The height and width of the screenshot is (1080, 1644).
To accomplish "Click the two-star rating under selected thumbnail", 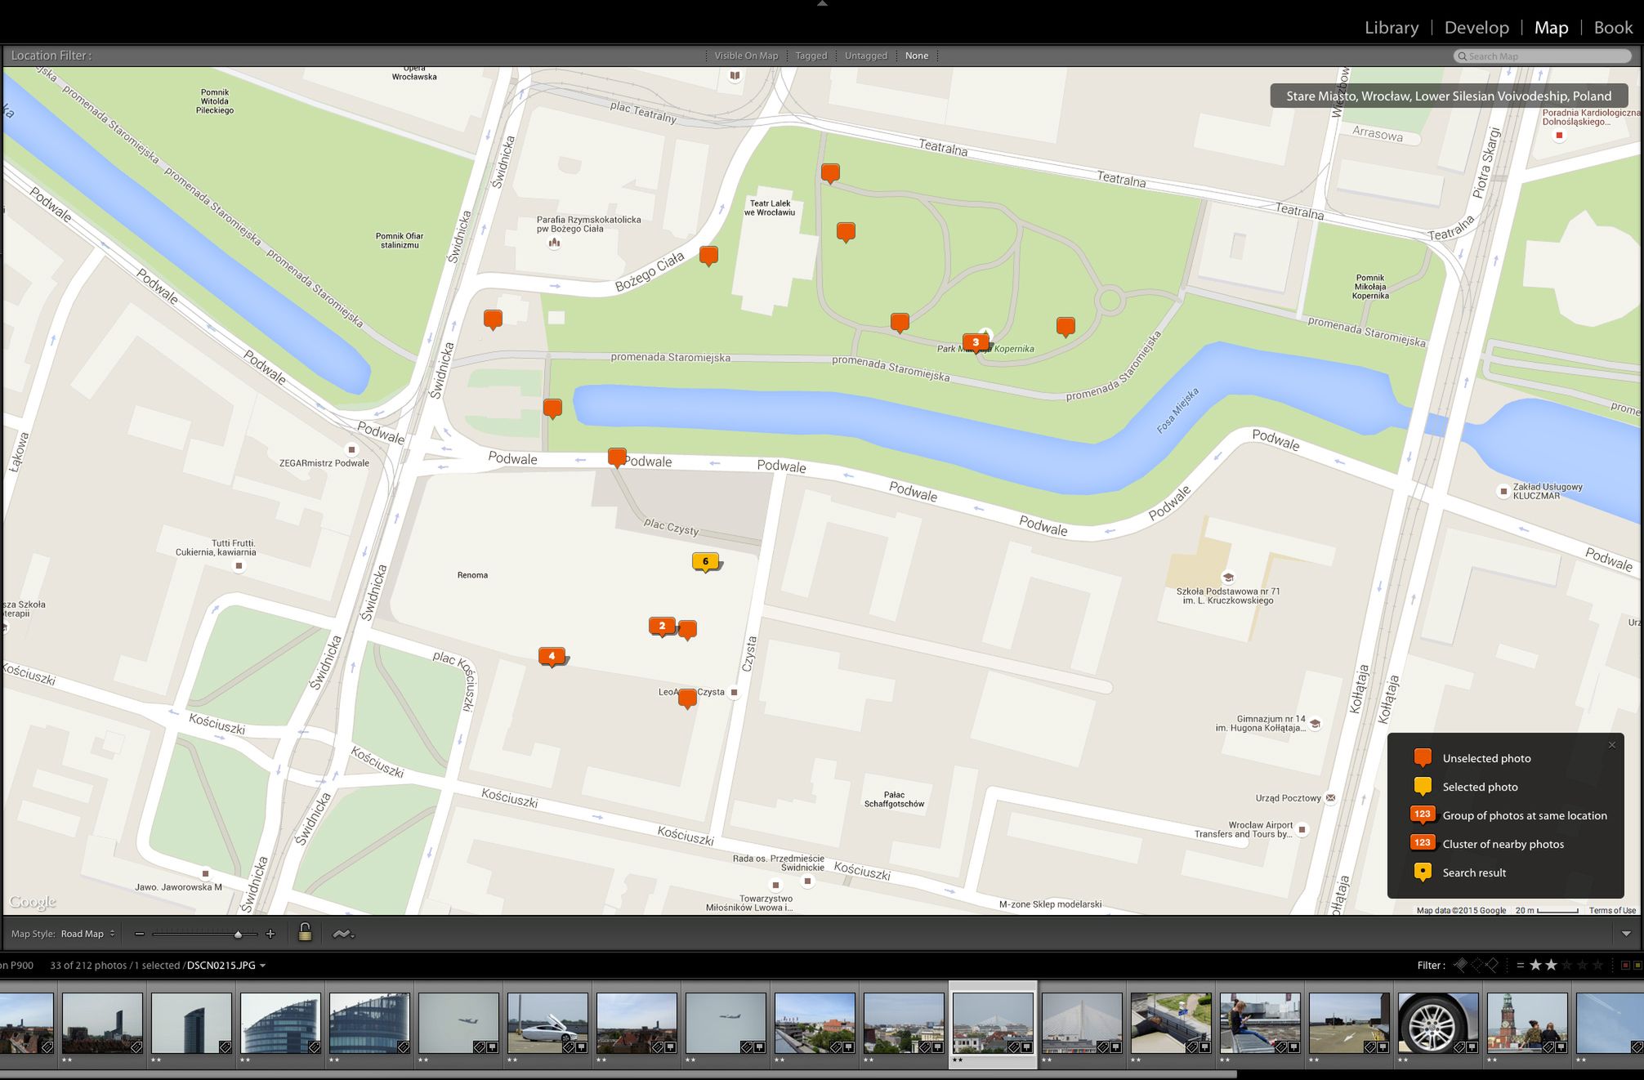I will pyautogui.click(x=958, y=1060).
